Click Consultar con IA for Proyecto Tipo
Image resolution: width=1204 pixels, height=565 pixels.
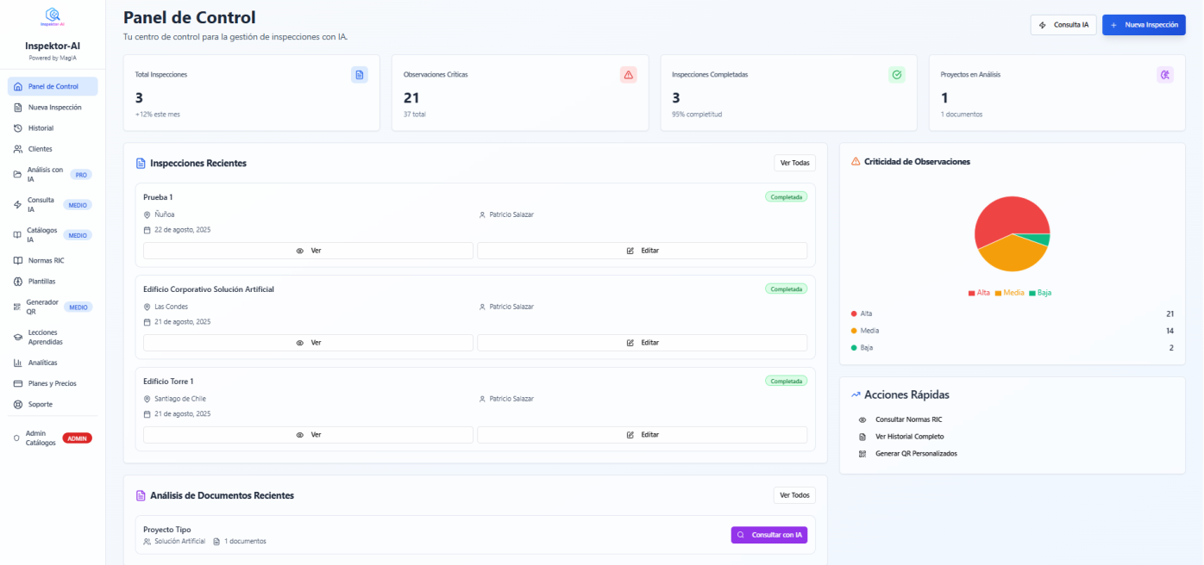(x=769, y=535)
